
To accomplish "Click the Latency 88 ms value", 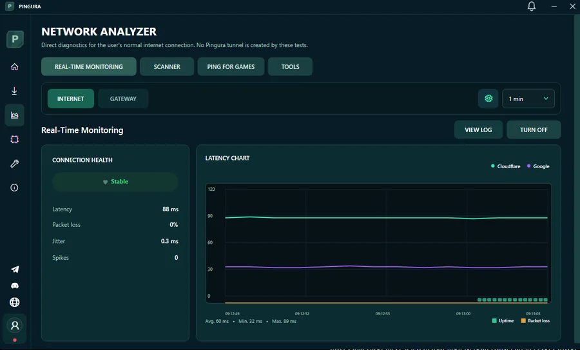I will (170, 209).
